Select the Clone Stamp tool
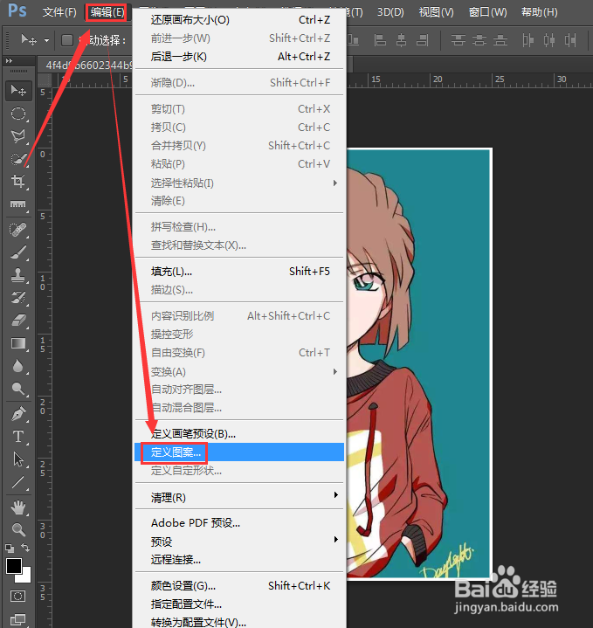 click(x=18, y=275)
